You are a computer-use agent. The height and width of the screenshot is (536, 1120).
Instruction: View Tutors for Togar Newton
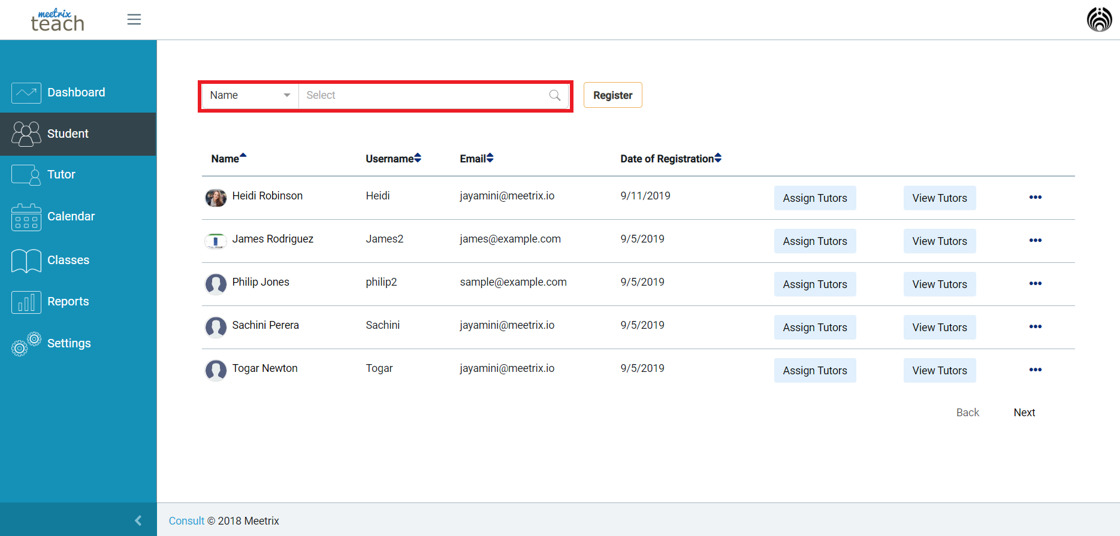click(x=940, y=371)
